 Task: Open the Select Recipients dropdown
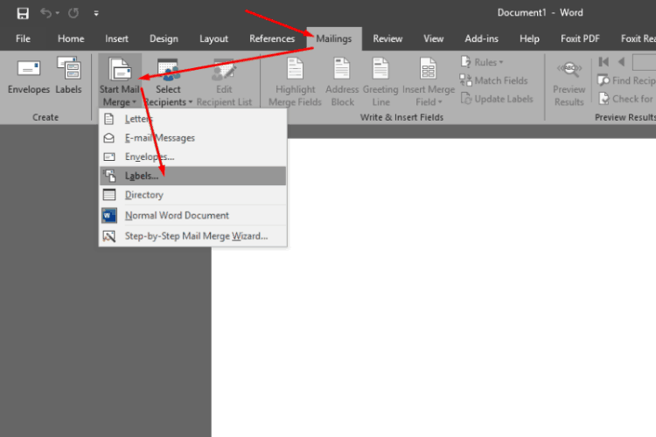[168, 82]
